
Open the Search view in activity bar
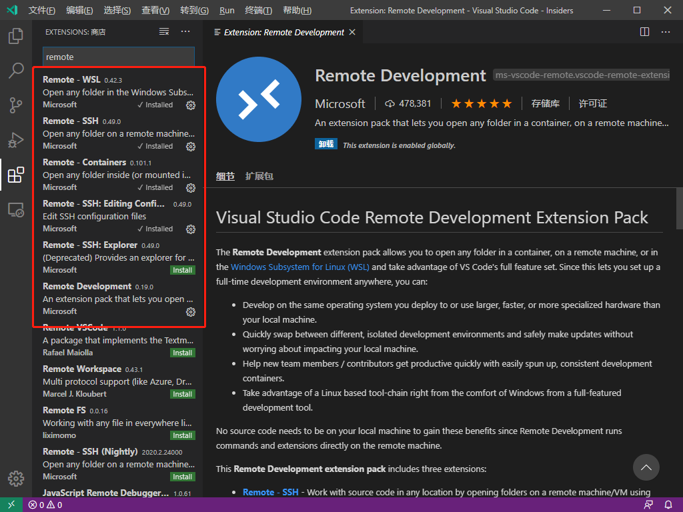point(16,71)
